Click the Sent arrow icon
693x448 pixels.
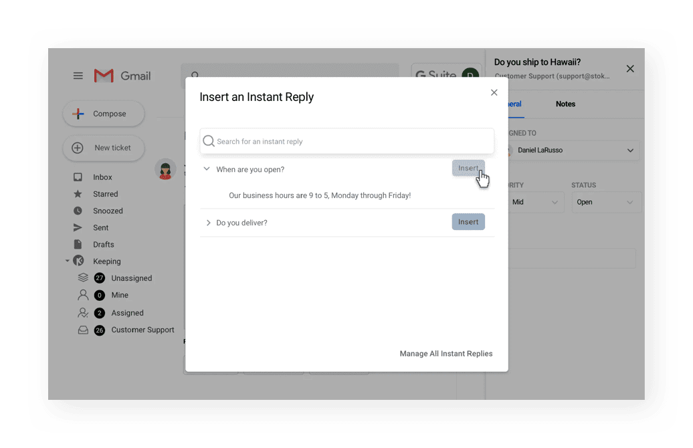(78, 227)
